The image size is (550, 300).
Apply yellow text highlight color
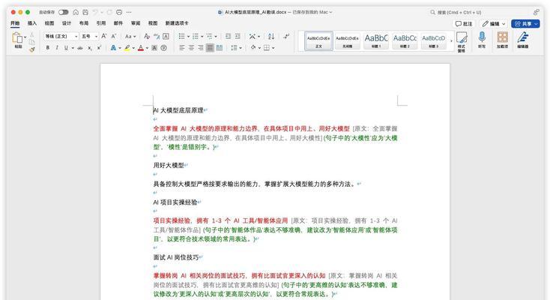pos(127,48)
